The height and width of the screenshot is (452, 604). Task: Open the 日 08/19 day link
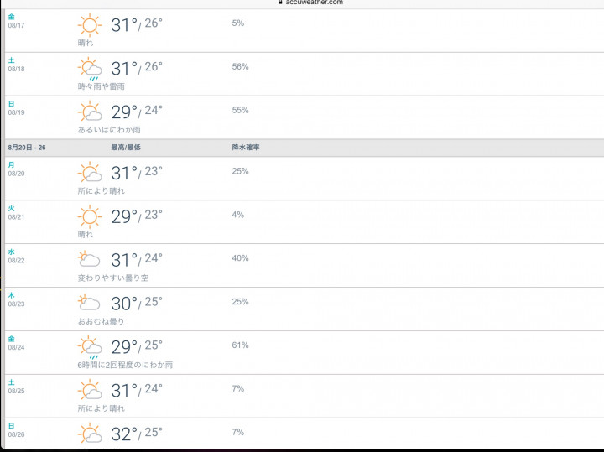click(x=15, y=107)
